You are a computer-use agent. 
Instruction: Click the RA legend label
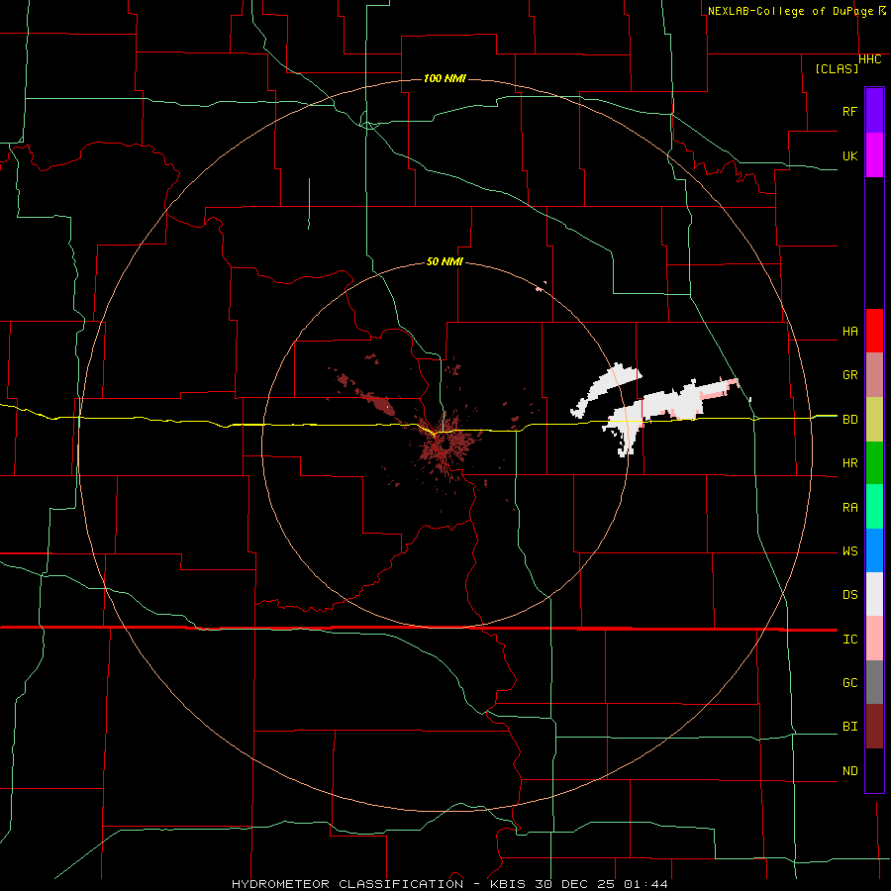849,508
